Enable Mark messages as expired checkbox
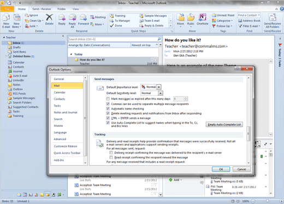284x204 pixels. [108, 99]
